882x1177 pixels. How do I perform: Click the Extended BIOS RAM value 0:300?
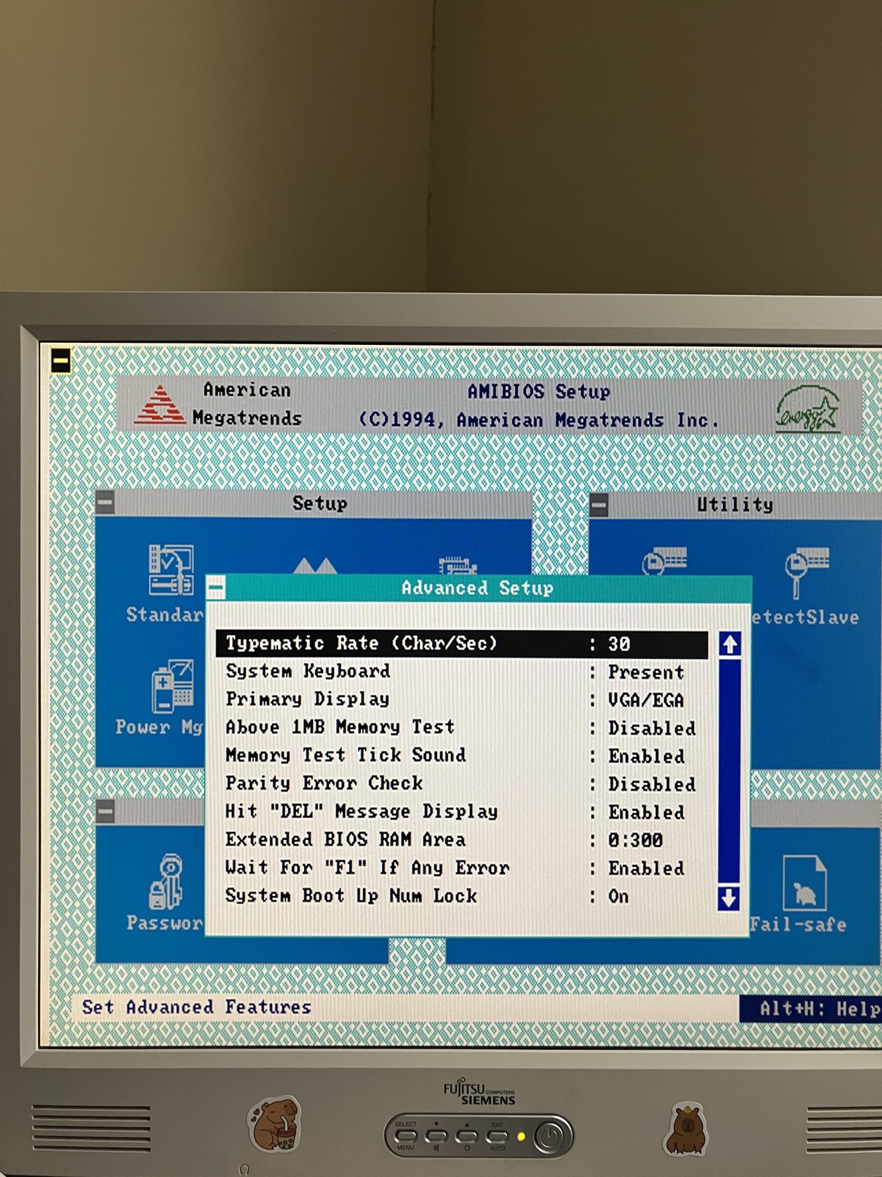pos(635,841)
